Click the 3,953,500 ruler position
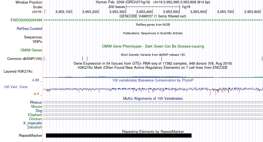Viewport: 263px width, 142px height. pyautogui.click(x=171, y=12)
